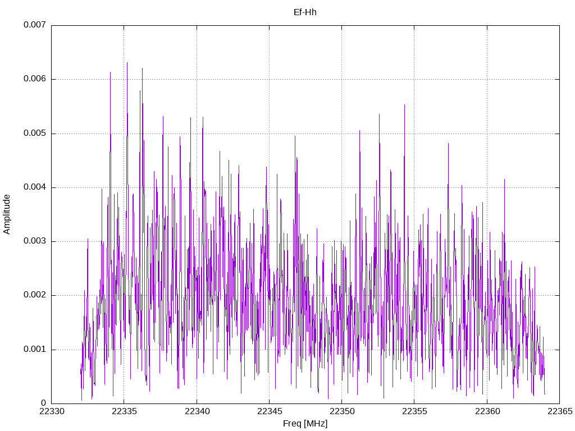Select the x-axis tick label 22355
This screenshot has height=431, width=575.
415,411
